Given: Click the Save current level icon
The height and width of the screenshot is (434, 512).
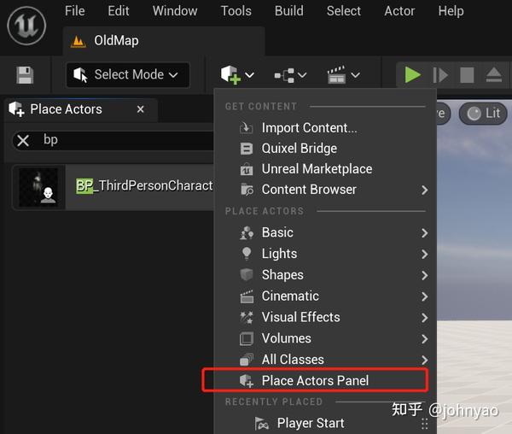Looking at the screenshot, I should coord(25,75).
